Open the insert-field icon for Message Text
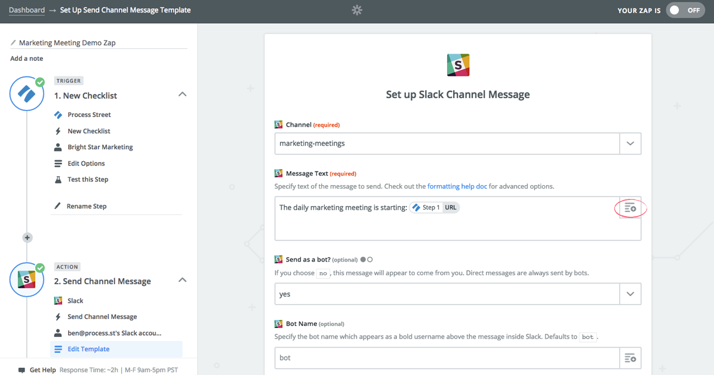The width and height of the screenshot is (714, 375). (630, 208)
